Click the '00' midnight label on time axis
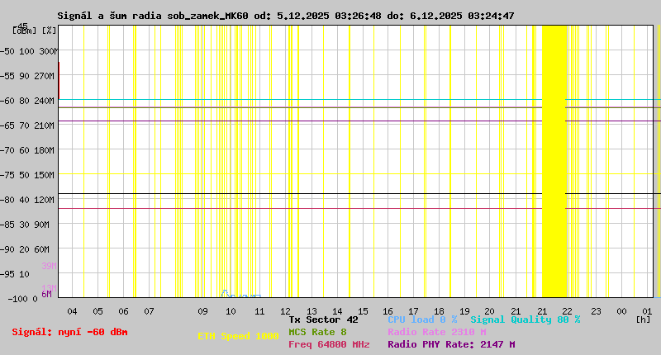 click(x=621, y=311)
